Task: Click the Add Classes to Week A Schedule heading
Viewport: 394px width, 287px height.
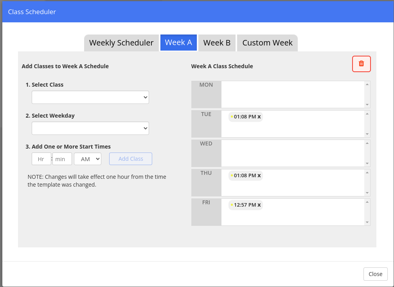Action: click(x=65, y=66)
